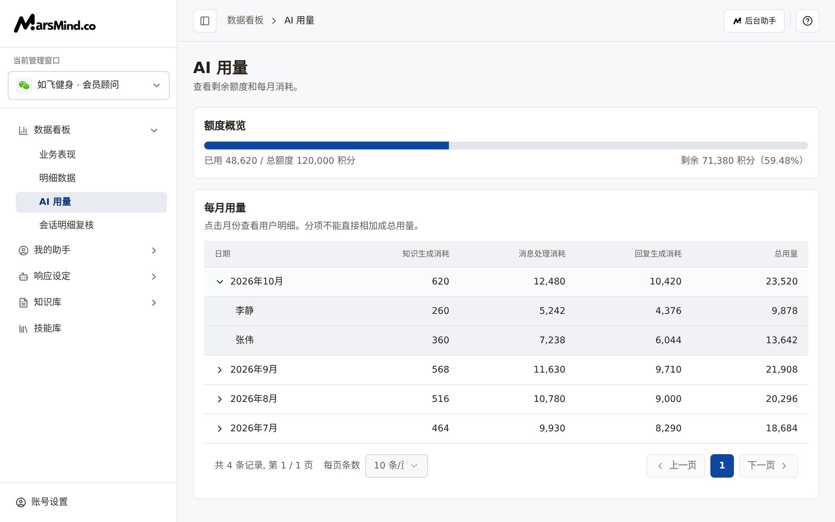Click the 上一页 pagination button
835x522 pixels.
tap(676, 466)
